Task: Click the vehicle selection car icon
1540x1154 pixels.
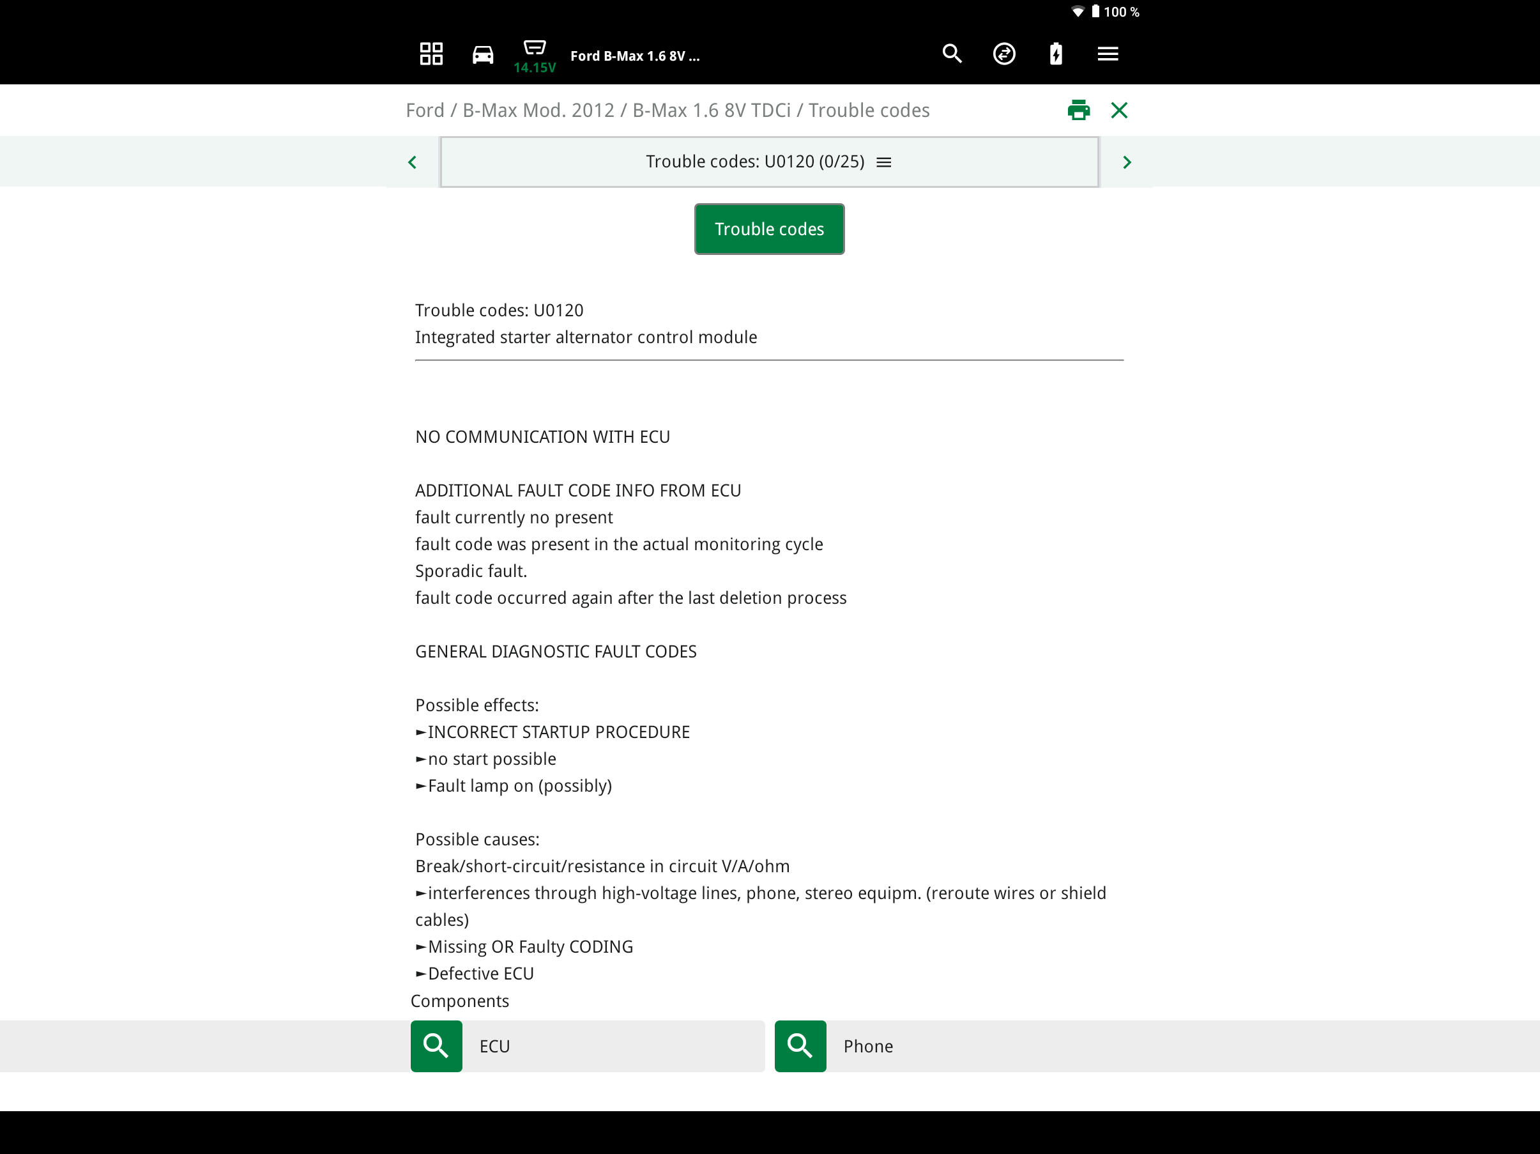Action: pos(482,54)
